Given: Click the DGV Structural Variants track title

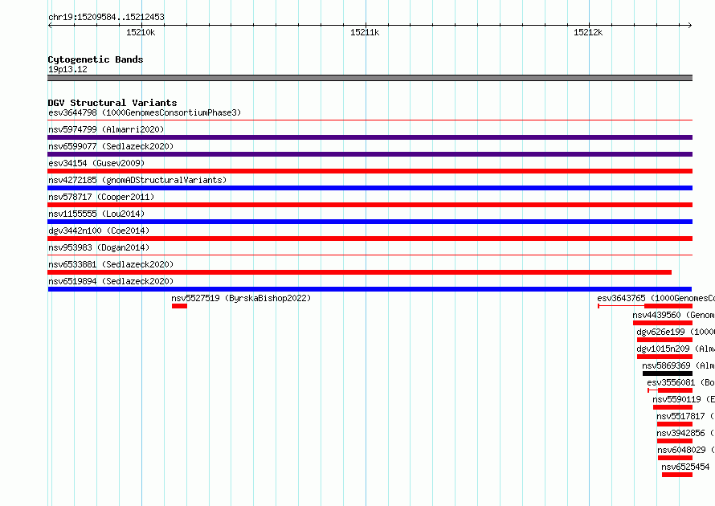Looking at the screenshot, I should (x=112, y=103).
